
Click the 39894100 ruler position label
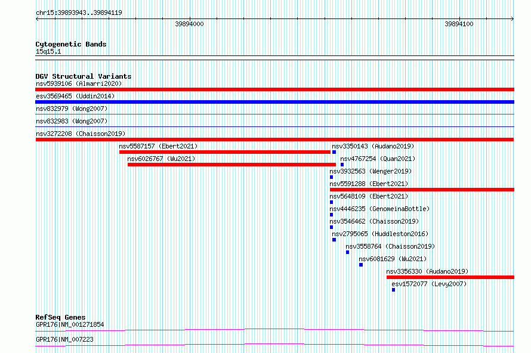point(459,24)
